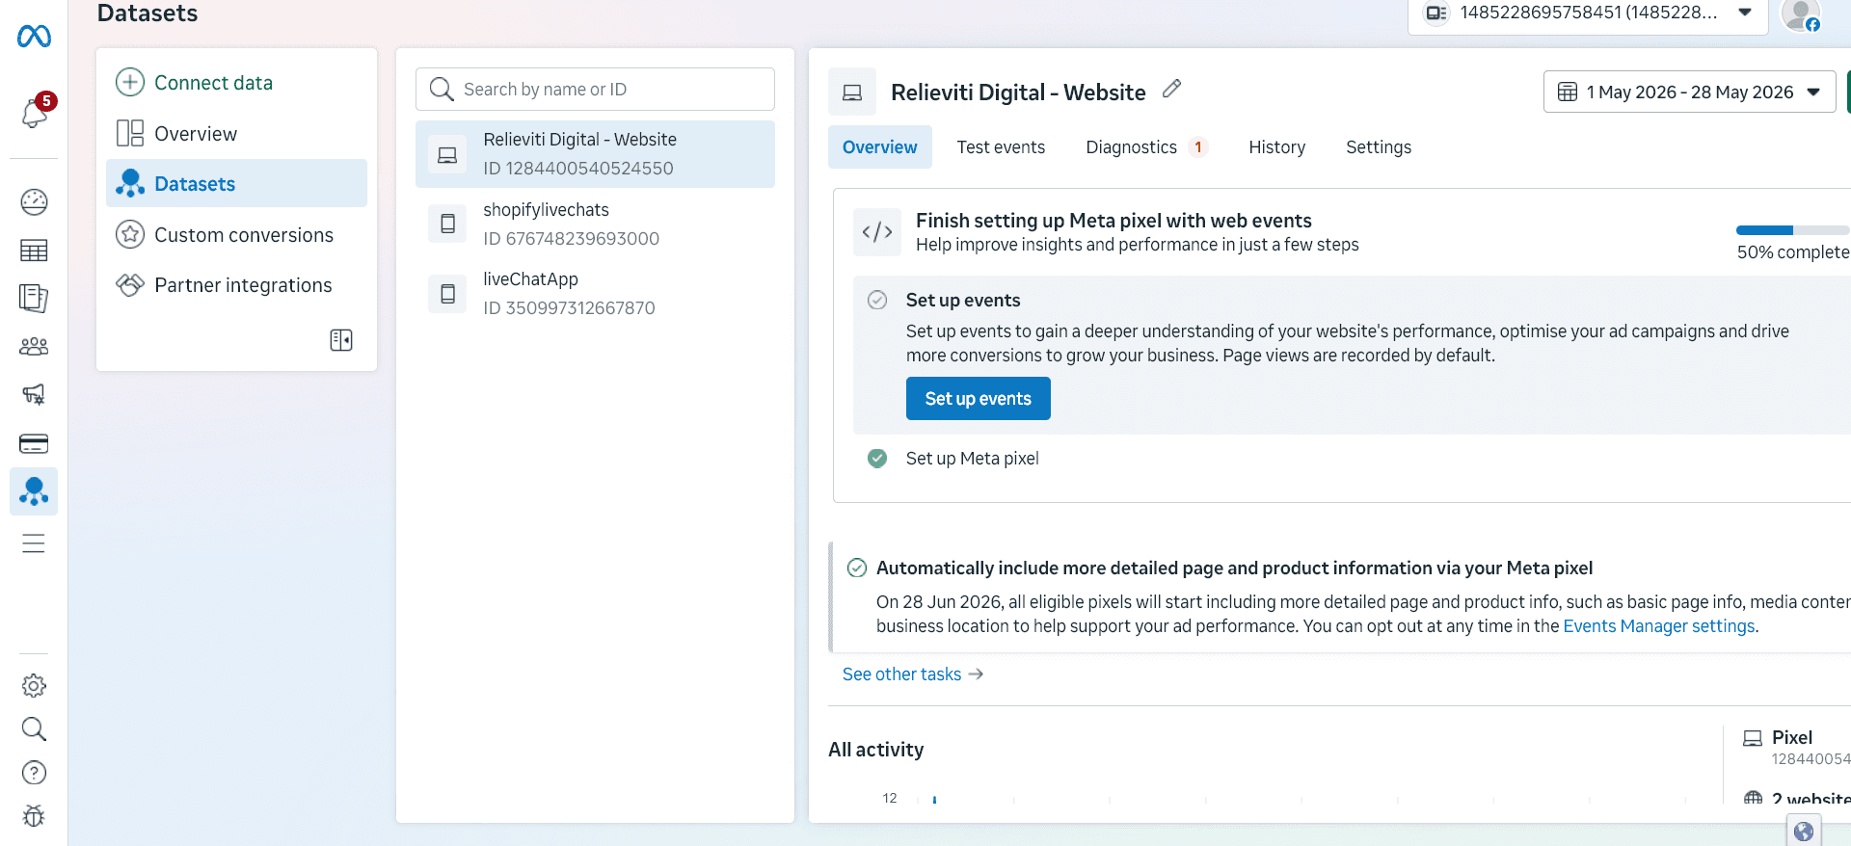Click the bug report icon
Viewport: 1851px width, 846px height.
34,816
